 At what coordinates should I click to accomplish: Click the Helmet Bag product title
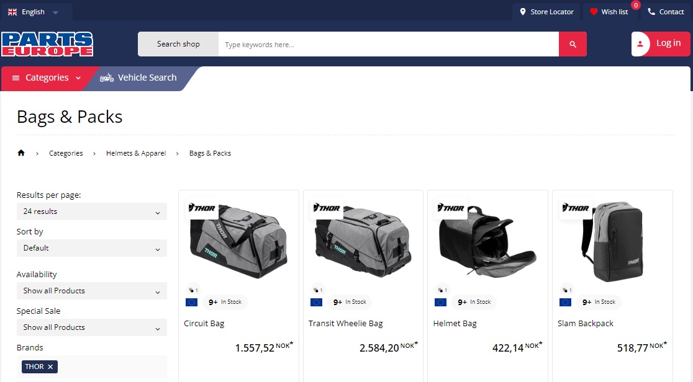(455, 324)
